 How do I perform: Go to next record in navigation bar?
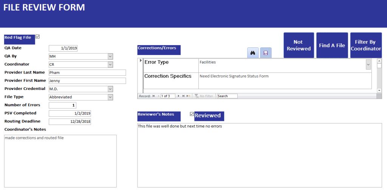(x=178, y=96)
